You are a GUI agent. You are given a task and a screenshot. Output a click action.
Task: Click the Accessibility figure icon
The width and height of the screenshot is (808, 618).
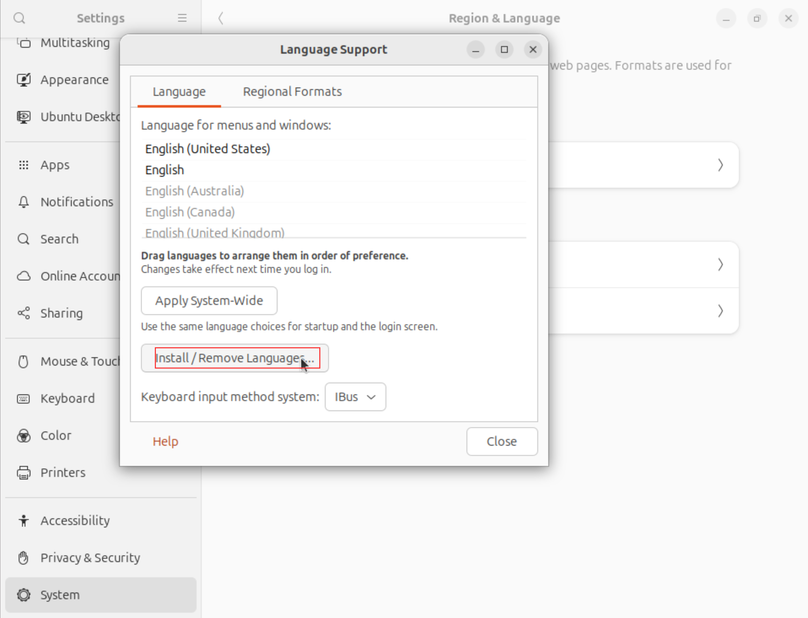23,521
